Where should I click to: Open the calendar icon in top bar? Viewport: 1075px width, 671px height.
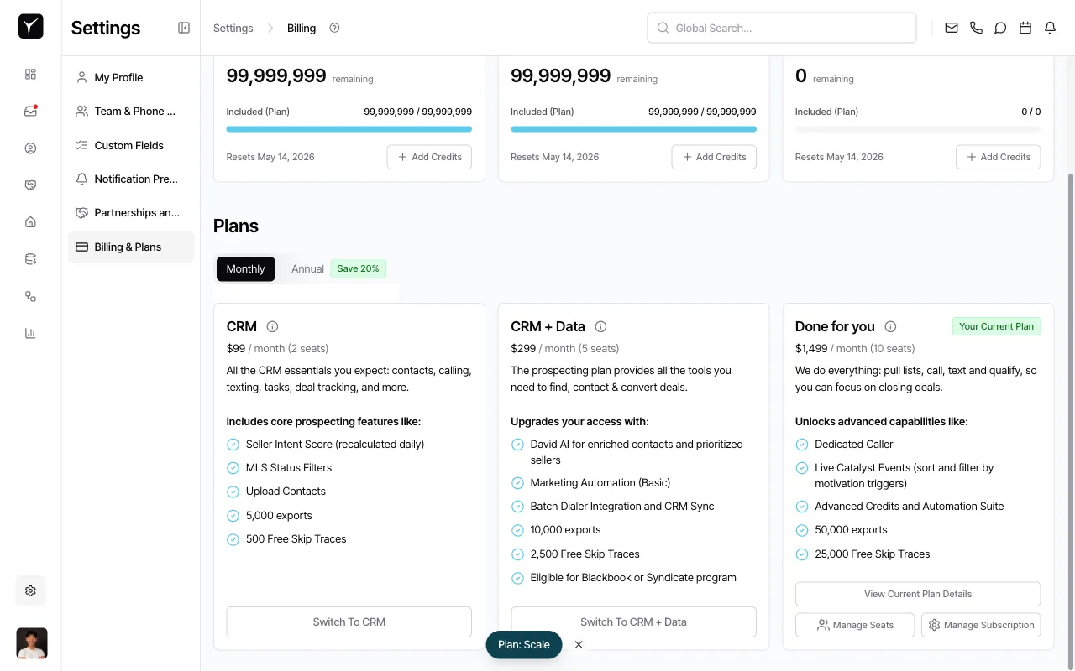click(1025, 28)
